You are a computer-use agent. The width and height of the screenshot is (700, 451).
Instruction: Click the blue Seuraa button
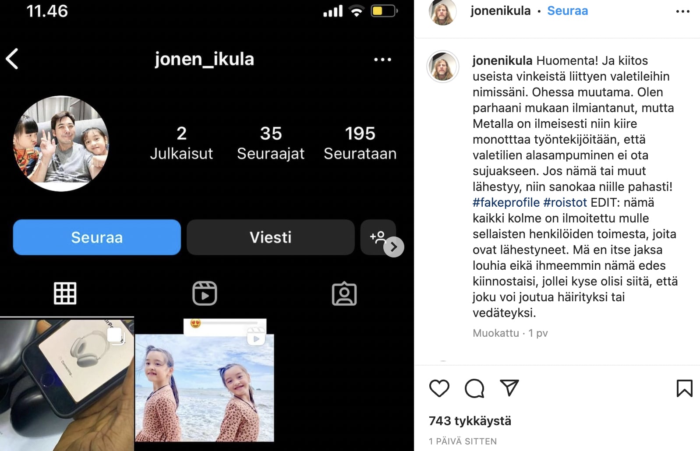97,237
